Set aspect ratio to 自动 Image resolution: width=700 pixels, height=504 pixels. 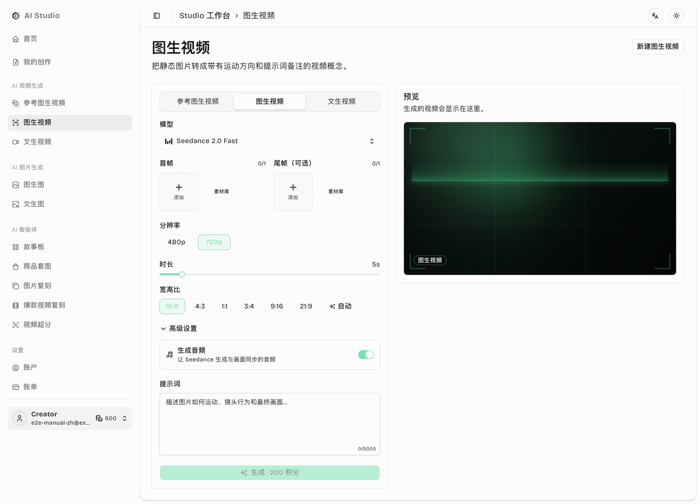pyautogui.click(x=340, y=306)
